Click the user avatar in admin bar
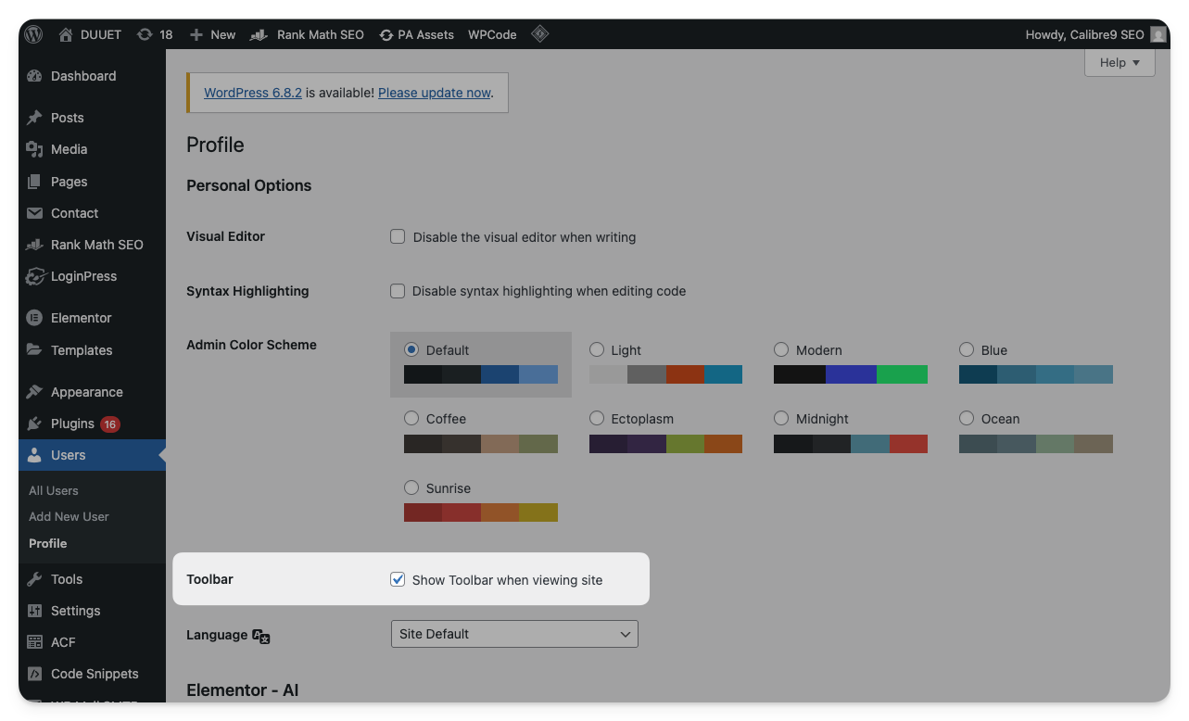Image resolution: width=1189 pixels, height=721 pixels. coord(1157,34)
